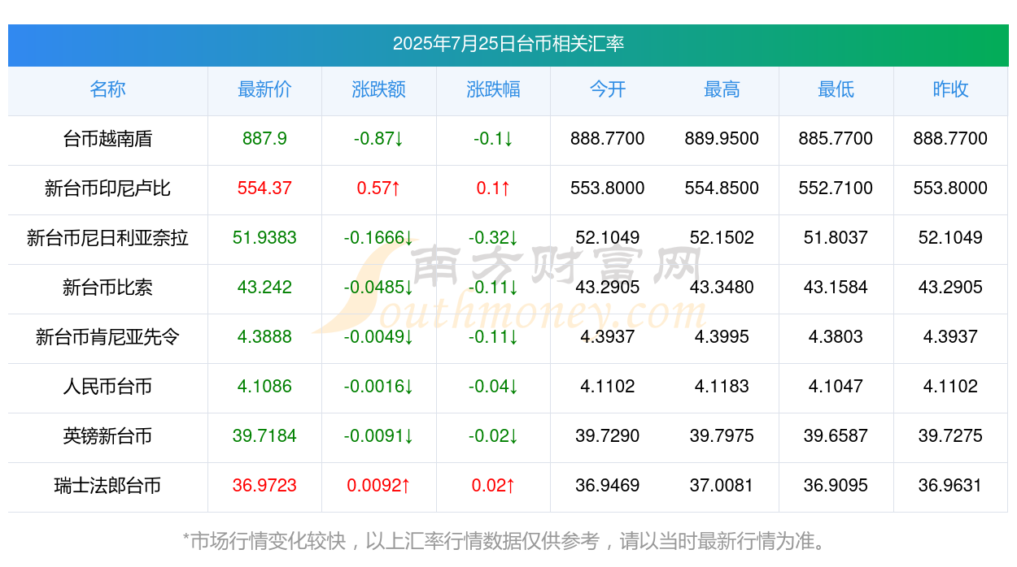The height and width of the screenshot is (567, 1017).
Task: Select latest price 4.3888
Action: click(x=264, y=337)
